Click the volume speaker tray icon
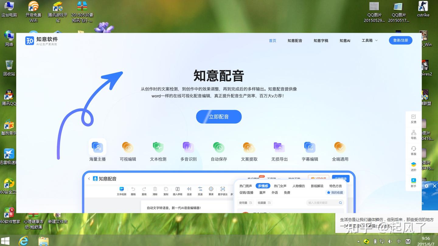 coord(390,241)
